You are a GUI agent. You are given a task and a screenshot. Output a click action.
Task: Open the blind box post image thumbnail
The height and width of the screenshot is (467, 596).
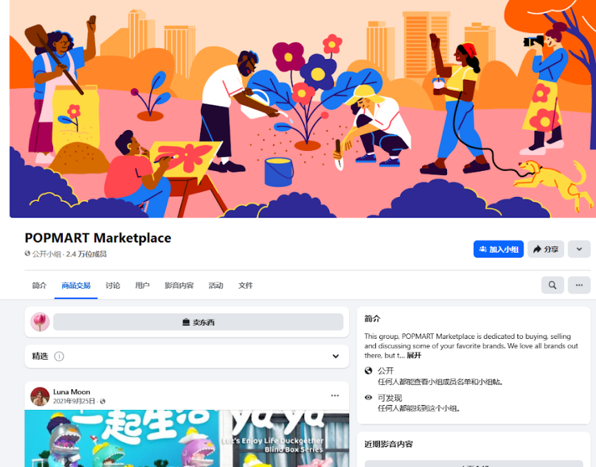(187, 439)
